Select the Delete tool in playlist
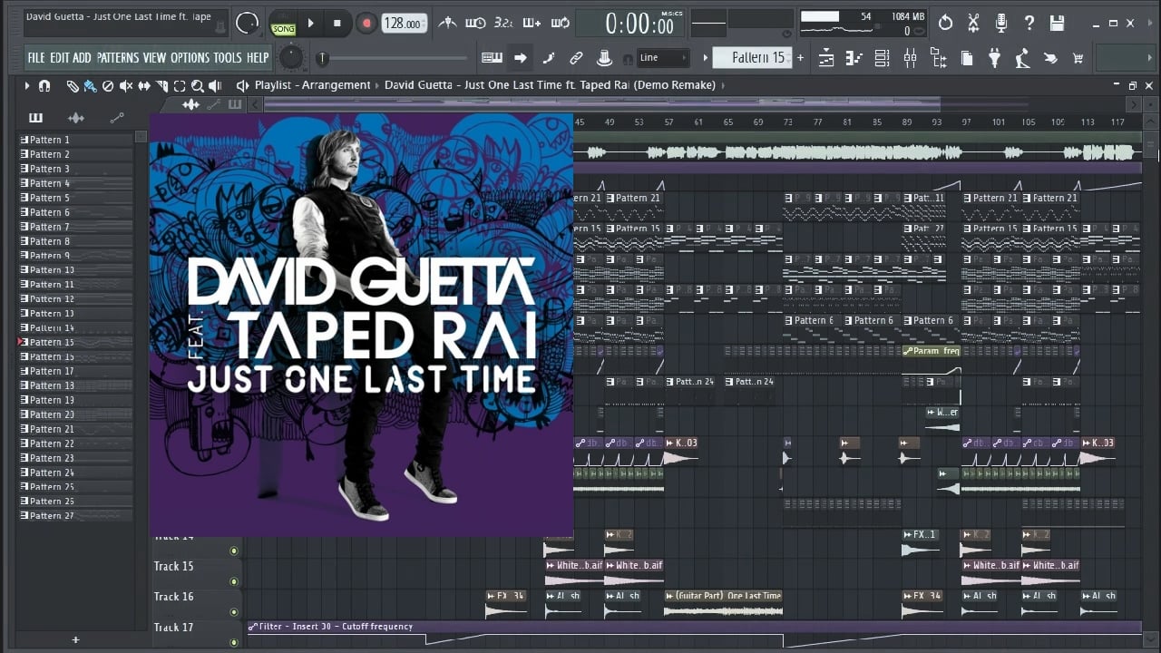This screenshot has height=653, width=1161. pos(108,85)
